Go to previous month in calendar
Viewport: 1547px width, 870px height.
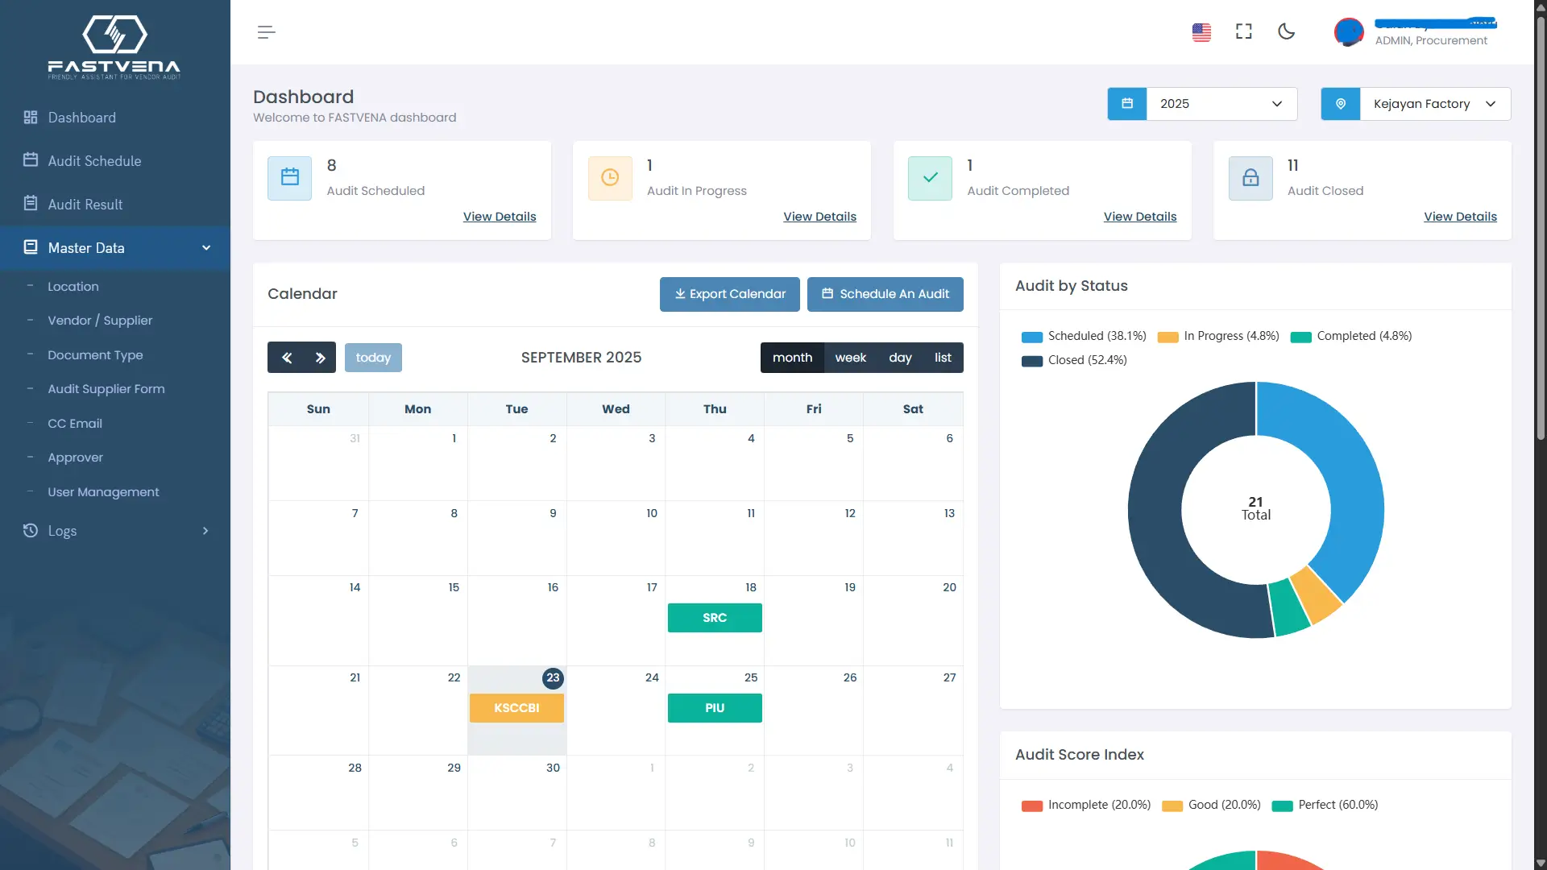click(286, 358)
